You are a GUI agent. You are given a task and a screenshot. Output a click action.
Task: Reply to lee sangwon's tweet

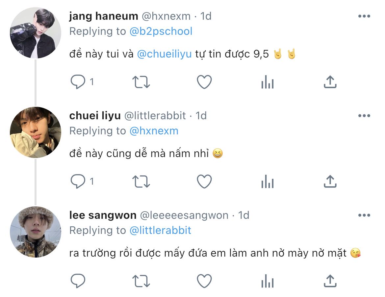tap(78, 281)
